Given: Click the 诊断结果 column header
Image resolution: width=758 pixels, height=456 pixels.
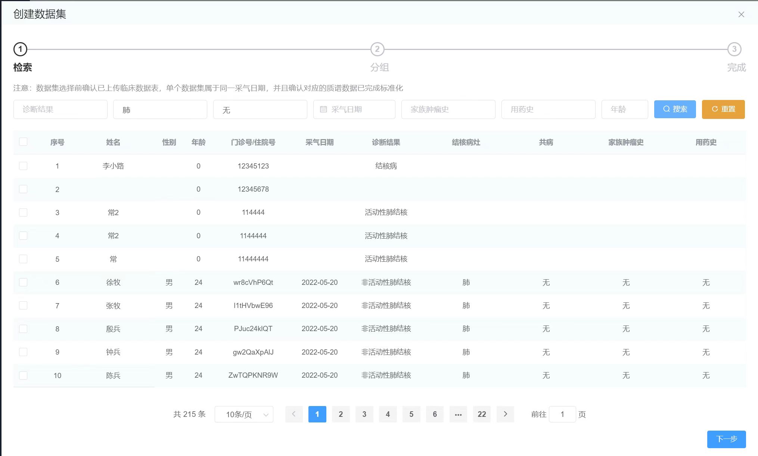Looking at the screenshot, I should (x=386, y=142).
